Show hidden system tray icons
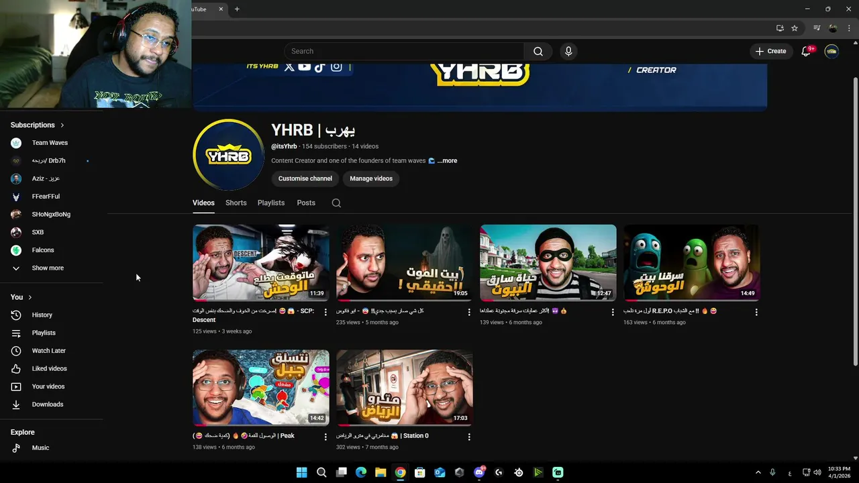The width and height of the screenshot is (859, 483). click(758, 472)
